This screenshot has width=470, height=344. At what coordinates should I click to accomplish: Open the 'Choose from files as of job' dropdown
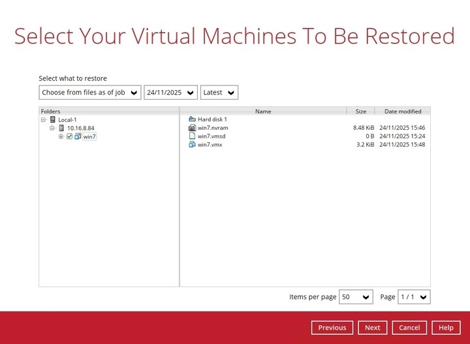(x=90, y=92)
